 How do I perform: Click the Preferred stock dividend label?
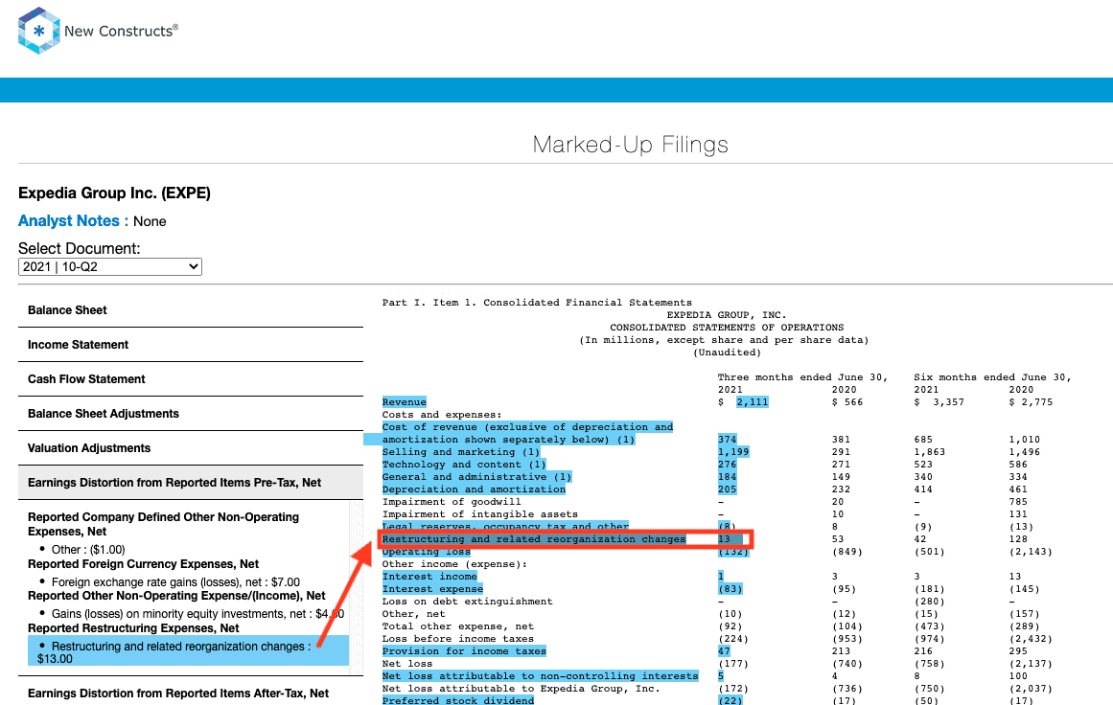pyautogui.click(x=458, y=701)
